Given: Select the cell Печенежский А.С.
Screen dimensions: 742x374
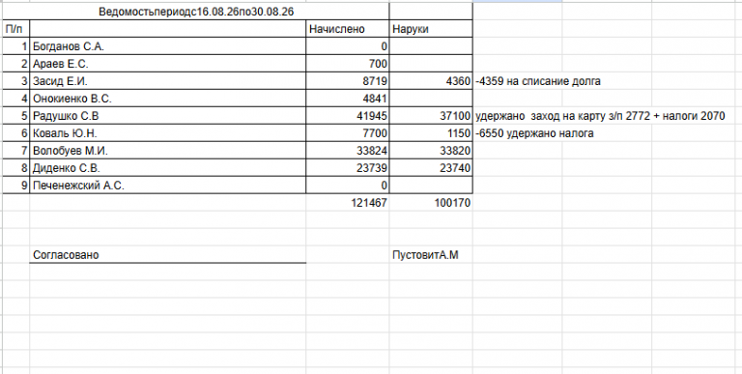Looking at the screenshot, I should click(x=168, y=186).
